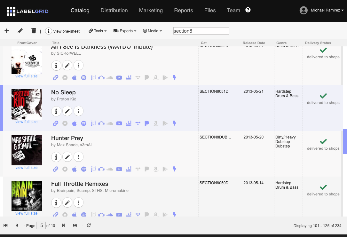The height and width of the screenshot is (237, 347).
Task: Sort by the Release Date column header
Action: click(x=254, y=43)
